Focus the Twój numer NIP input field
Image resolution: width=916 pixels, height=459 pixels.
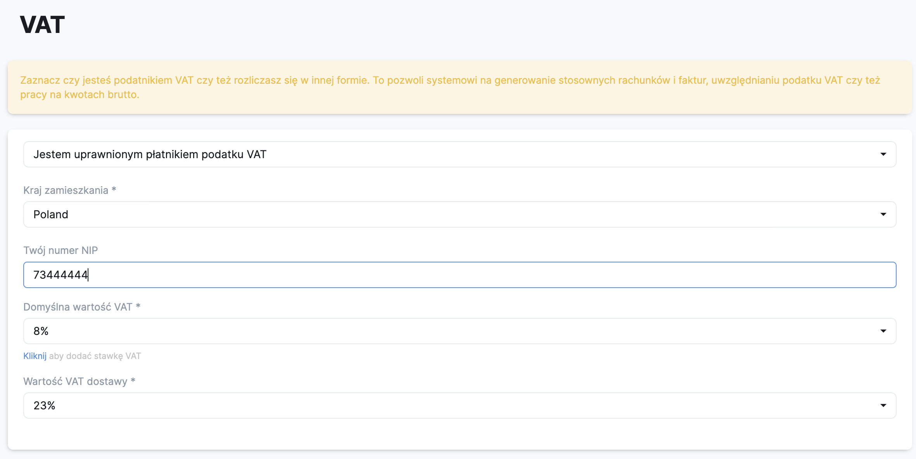[460, 275]
